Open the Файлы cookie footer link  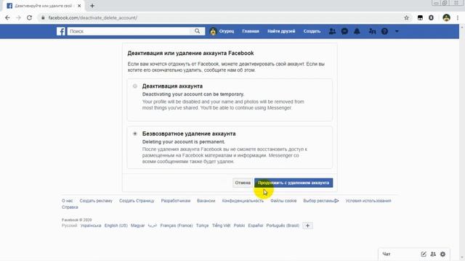pos(283,201)
